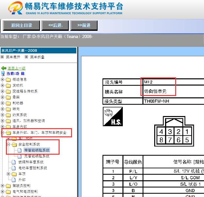Expand the 概述信息 tree node
204x197 pixels.
point(2,79)
